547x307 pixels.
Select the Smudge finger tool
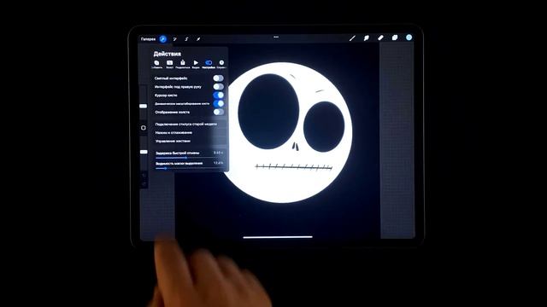(x=367, y=38)
